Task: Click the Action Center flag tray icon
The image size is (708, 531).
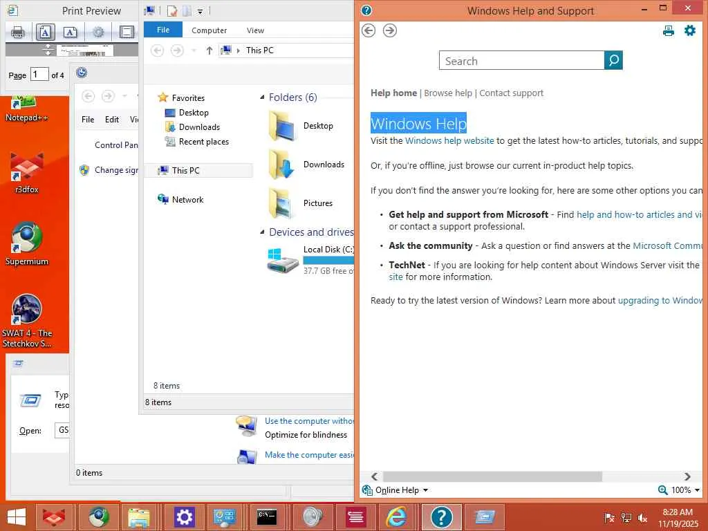Action: pyautogui.click(x=609, y=518)
